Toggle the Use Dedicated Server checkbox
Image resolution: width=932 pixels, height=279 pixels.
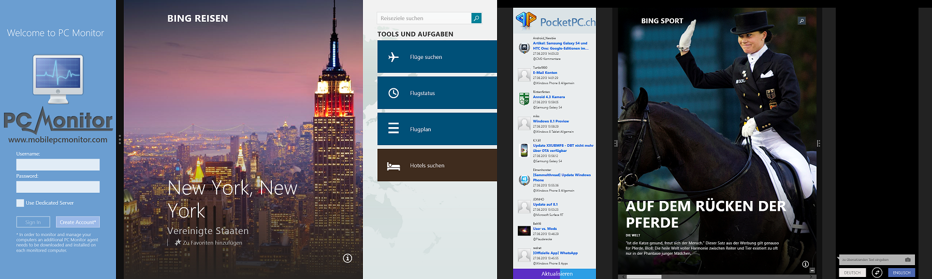tap(20, 203)
